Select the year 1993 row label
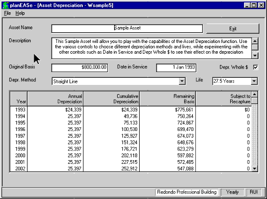This screenshot has width=267, height=199. (x=20, y=109)
